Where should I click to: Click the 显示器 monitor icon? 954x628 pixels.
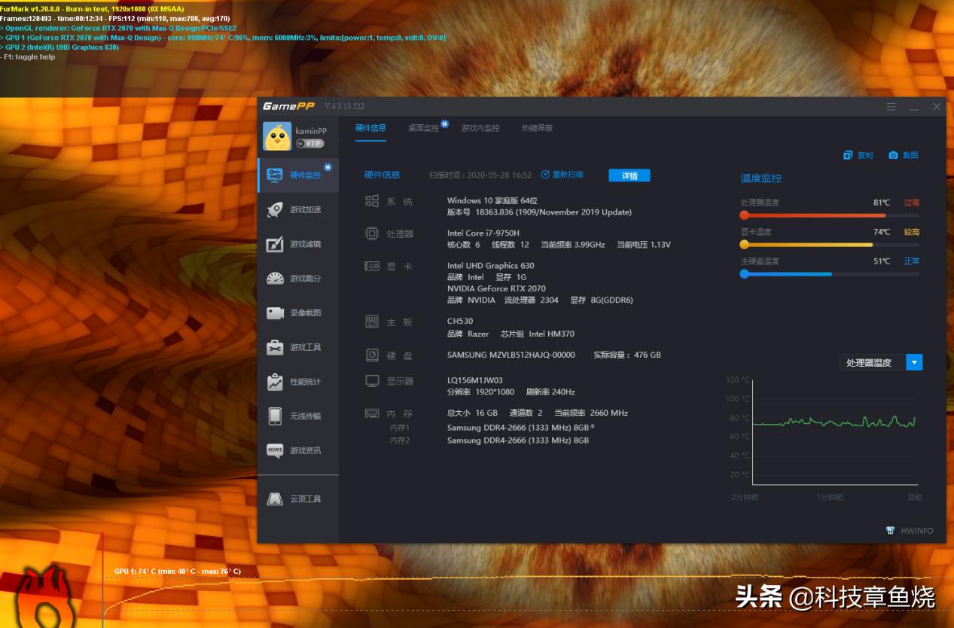pos(372,381)
